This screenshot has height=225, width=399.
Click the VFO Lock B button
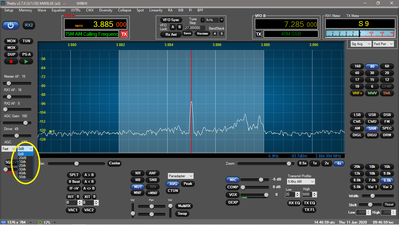click(x=180, y=27)
